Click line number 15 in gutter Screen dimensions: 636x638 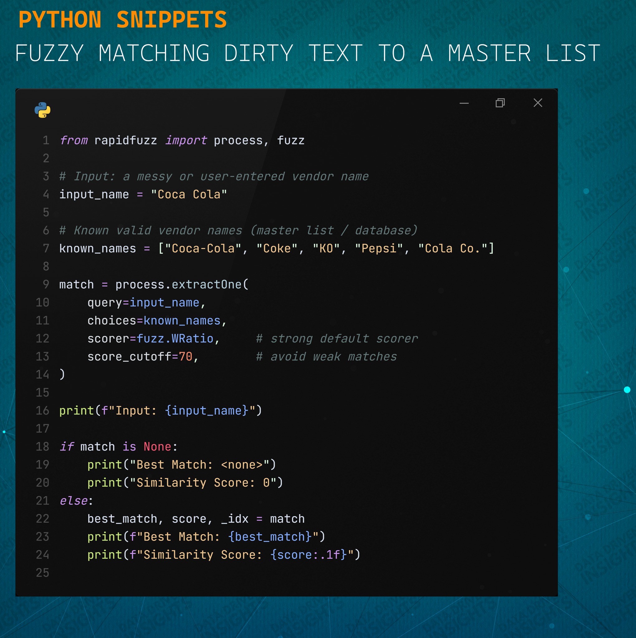[42, 393]
